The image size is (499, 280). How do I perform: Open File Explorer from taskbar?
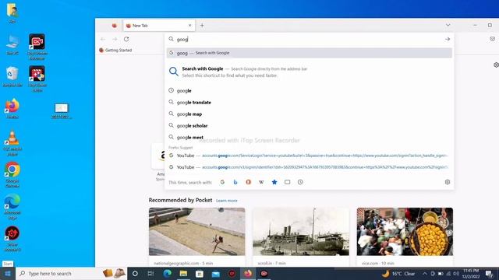183,273
